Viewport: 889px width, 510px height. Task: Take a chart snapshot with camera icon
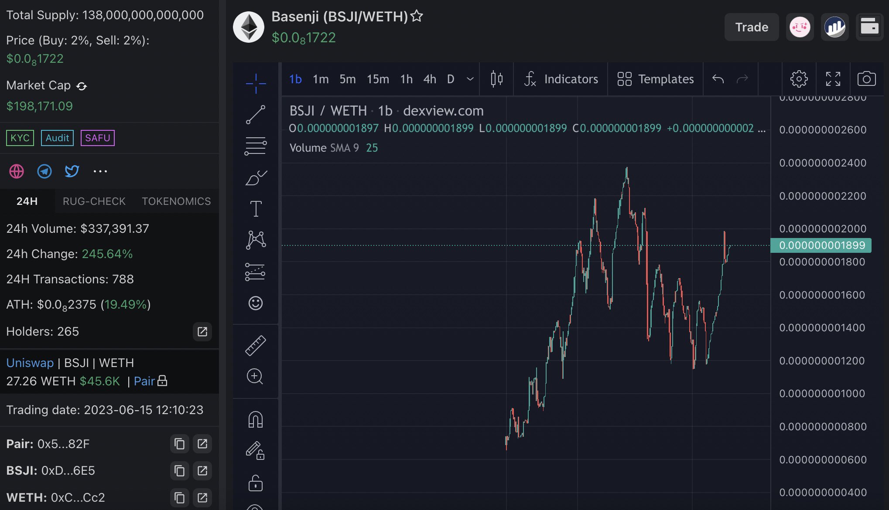[x=867, y=79]
